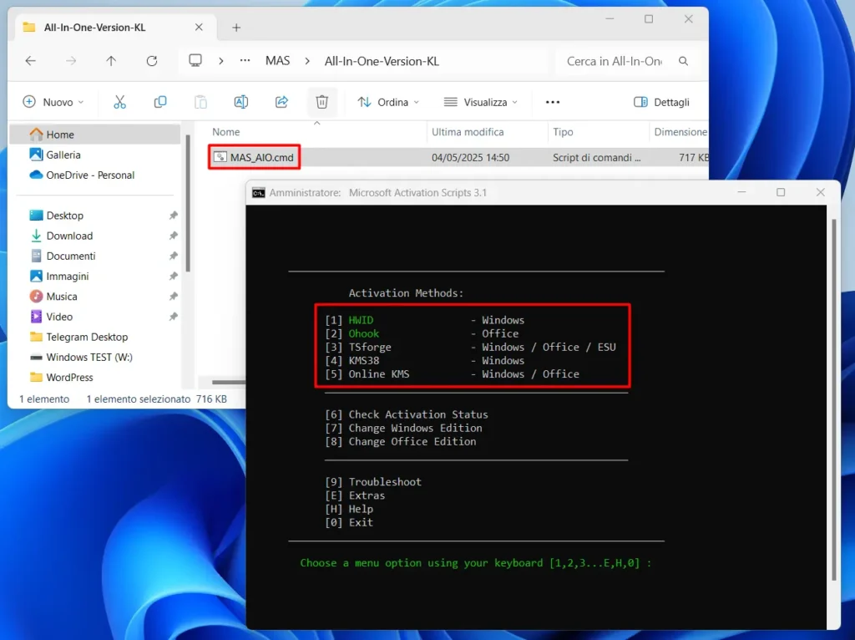The height and width of the screenshot is (640, 855).
Task: Click the search magnifier icon
Action: (x=683, y=61)
